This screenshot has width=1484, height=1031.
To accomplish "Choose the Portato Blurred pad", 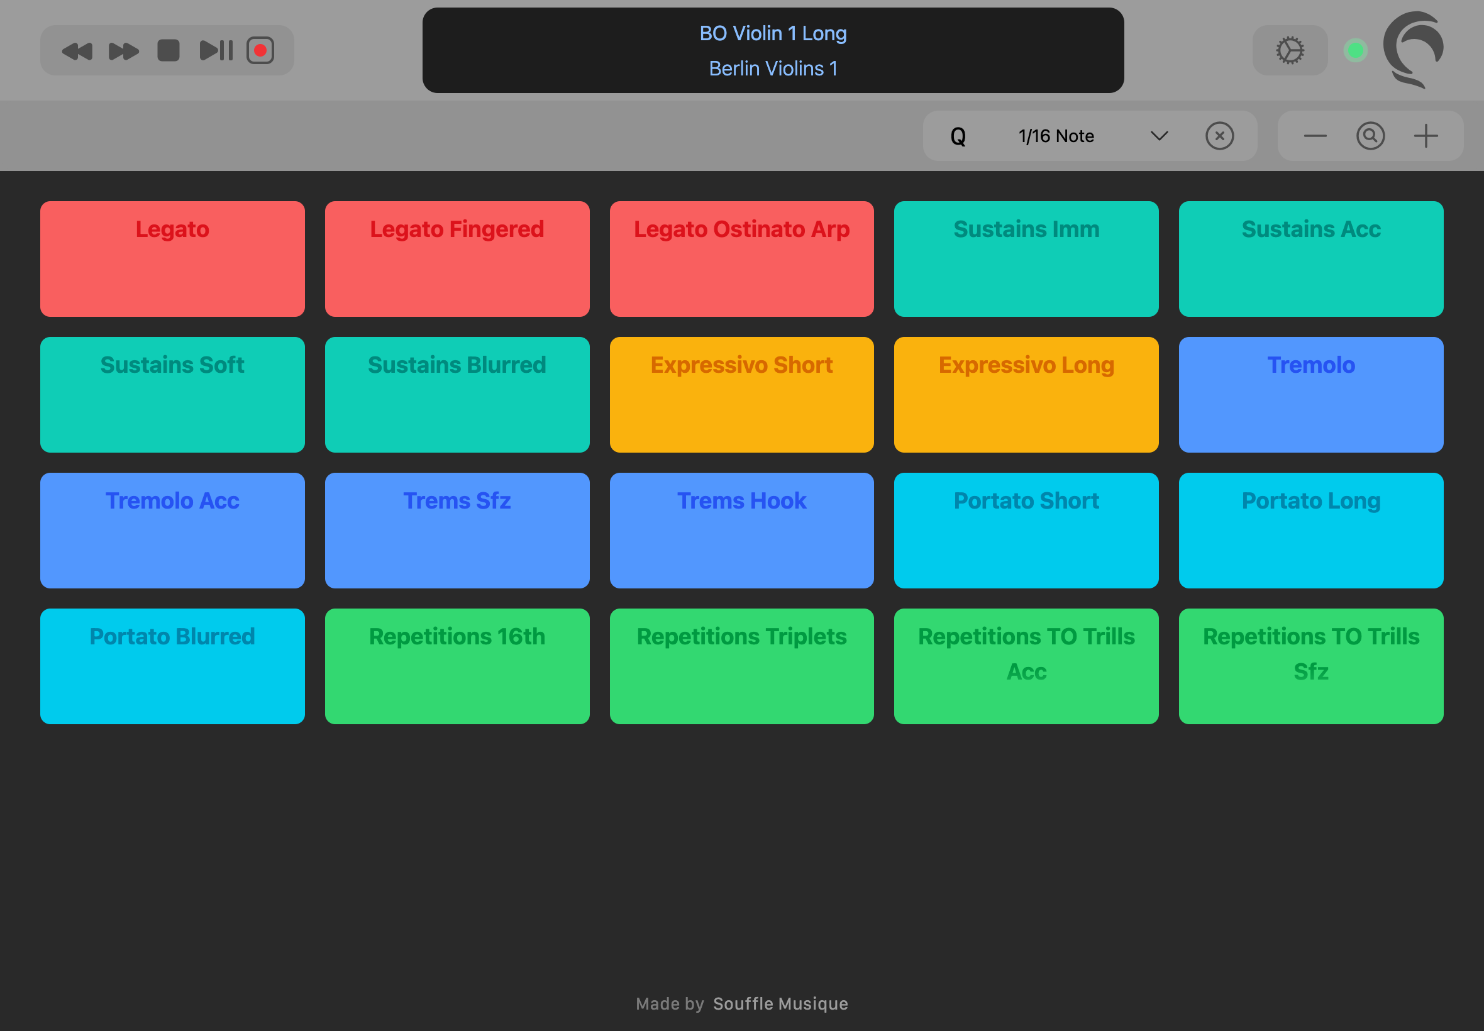I will pyautogui.click(x=172, y=666).
